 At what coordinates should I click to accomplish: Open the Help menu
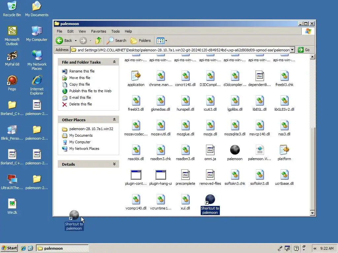128,31
